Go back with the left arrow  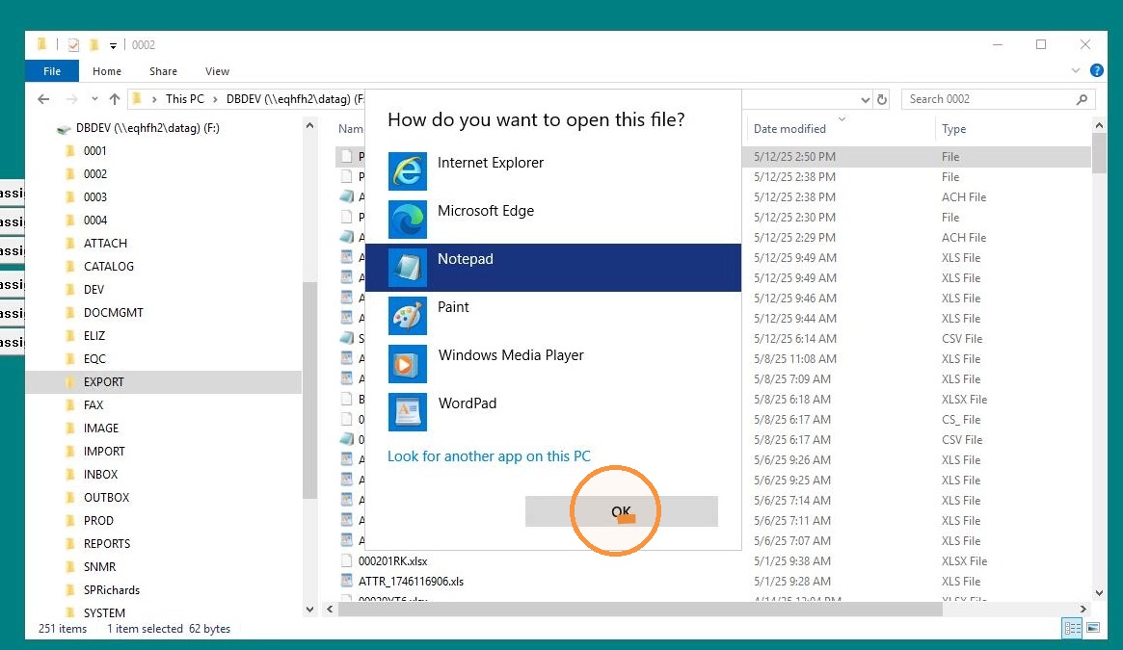tap(43, 99)
